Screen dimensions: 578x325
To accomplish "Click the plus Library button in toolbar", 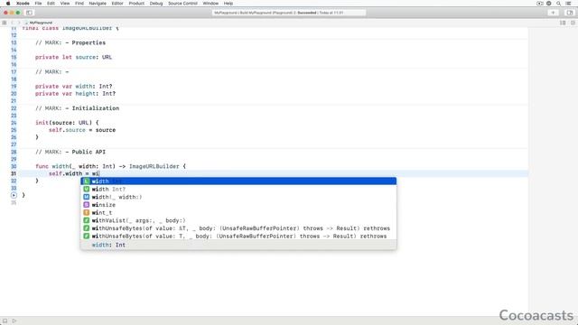I will point(553,13).
